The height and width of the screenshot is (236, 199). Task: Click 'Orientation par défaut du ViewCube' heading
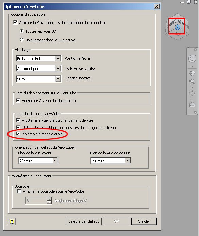(x=45, y=147)
